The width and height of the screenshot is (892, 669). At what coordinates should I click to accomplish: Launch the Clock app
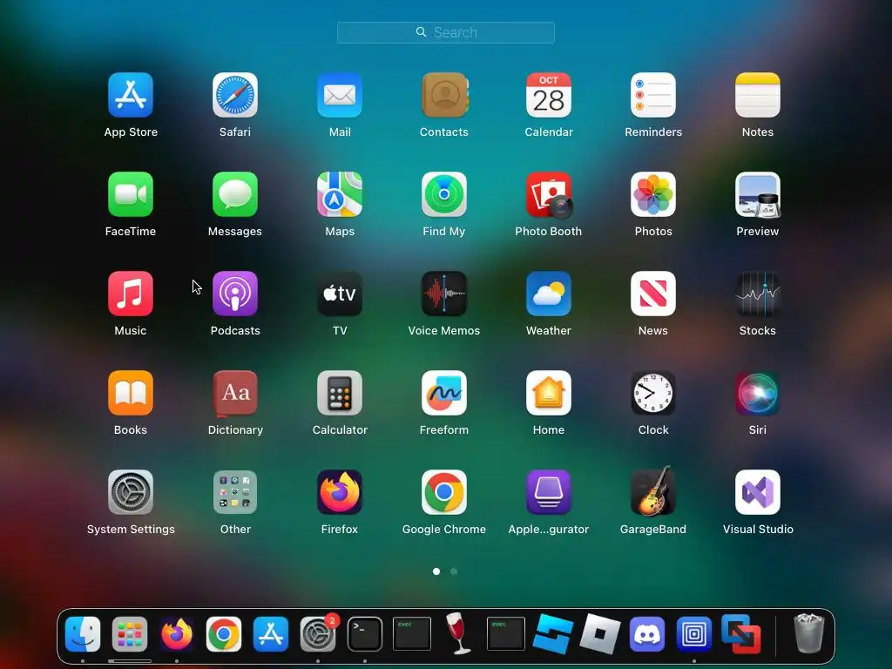[x=653, y=393]
